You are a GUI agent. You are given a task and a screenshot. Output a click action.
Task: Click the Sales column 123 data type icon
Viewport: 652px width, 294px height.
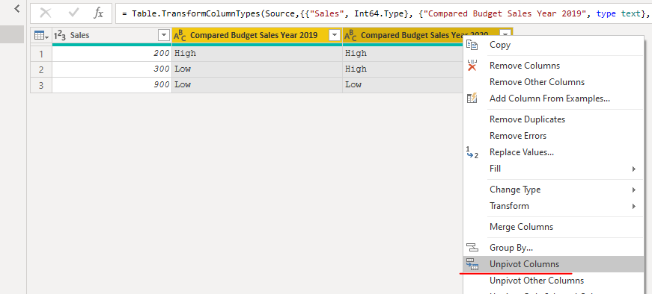[x=61, y=36]
